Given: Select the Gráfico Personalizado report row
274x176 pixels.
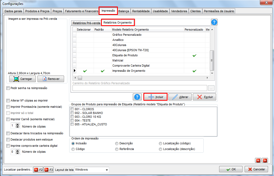Looking at the screenshot, I should pyautogui.click(x=141, y=35).
